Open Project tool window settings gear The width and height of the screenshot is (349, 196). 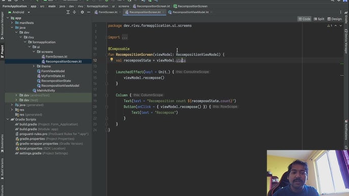[82, 12]
